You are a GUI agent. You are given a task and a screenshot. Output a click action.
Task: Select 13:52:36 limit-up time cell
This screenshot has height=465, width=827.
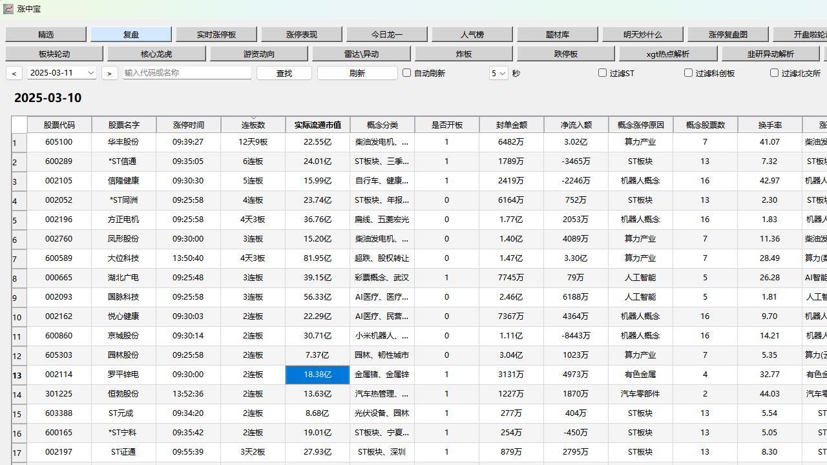tap(189, 394)
